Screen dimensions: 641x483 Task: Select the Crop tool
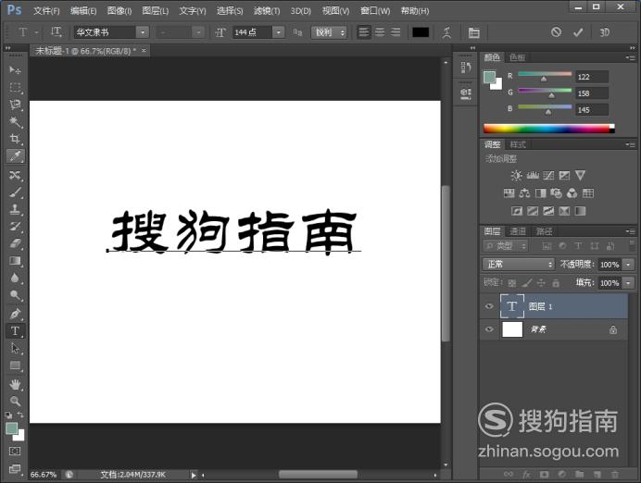[x=15, y=139]
